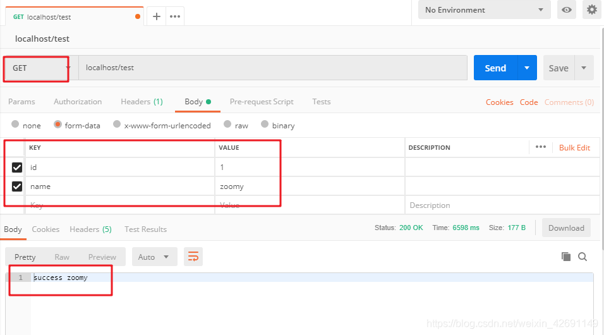This screenshot has height=335, width=604.
Task: Click the key cell "id"
Action: tap(120, 167)
